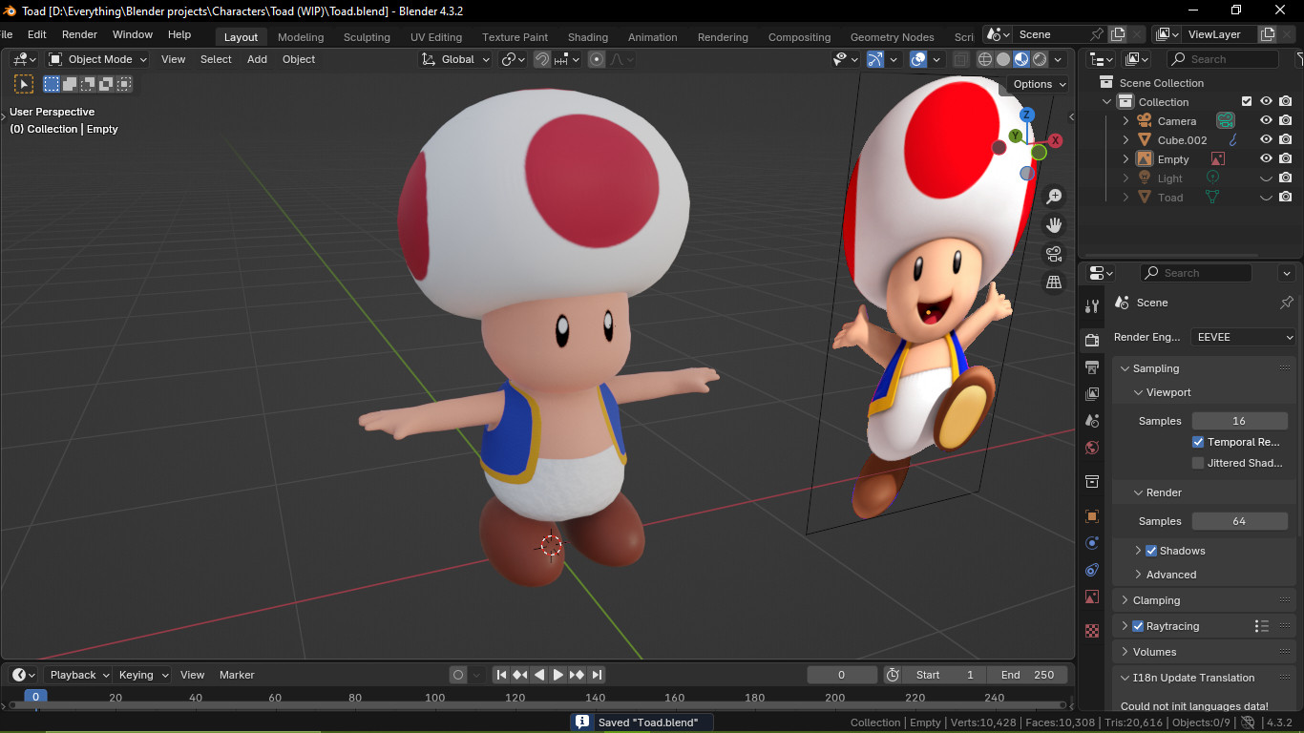
Task: Select the Tweak select tool icon
Action: tap(24, 84)
